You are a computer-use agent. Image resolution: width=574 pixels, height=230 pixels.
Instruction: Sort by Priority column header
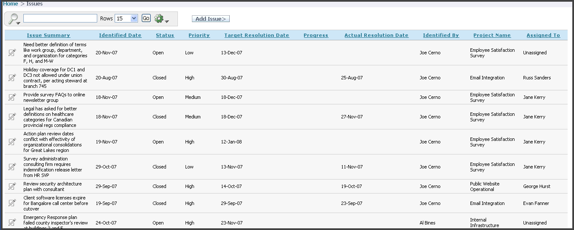coord(199,35)
